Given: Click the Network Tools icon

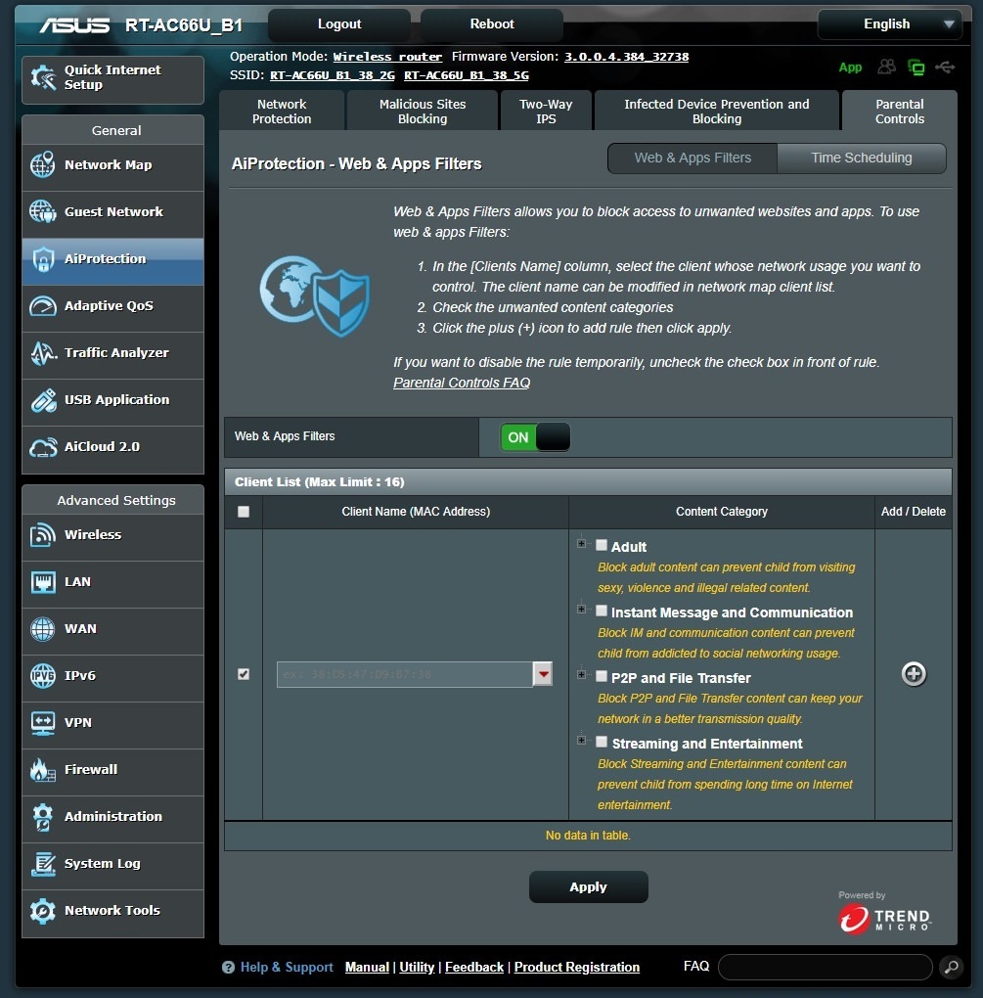Looking at the screenshot, I should pos(43,911).
